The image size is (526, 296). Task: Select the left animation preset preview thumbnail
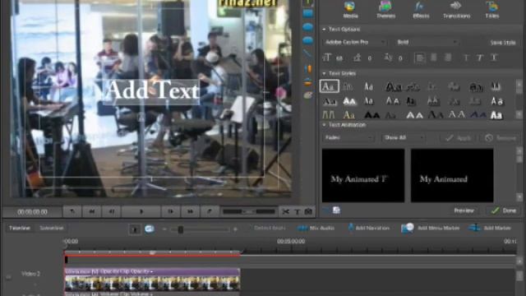click(363, 175)
